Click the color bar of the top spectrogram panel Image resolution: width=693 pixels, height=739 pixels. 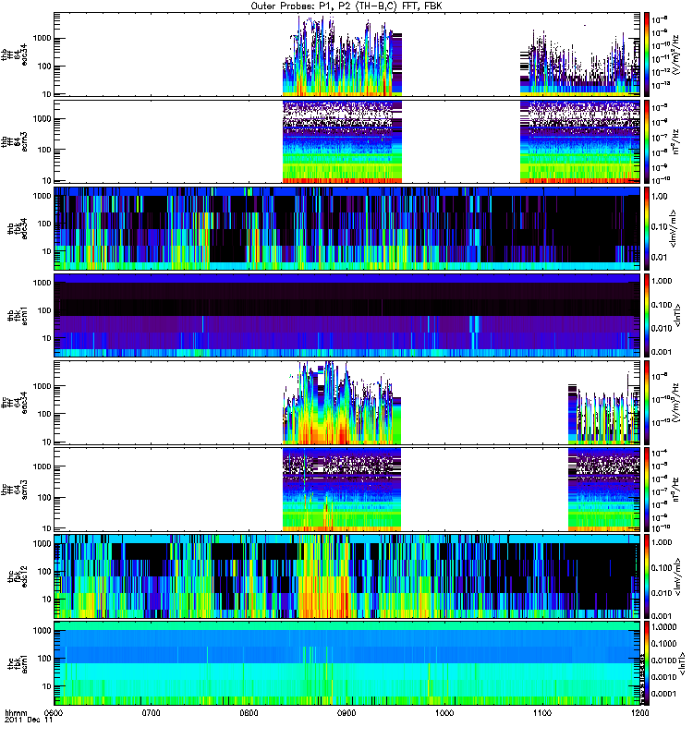pyautogui.click(x=647, y=54)
